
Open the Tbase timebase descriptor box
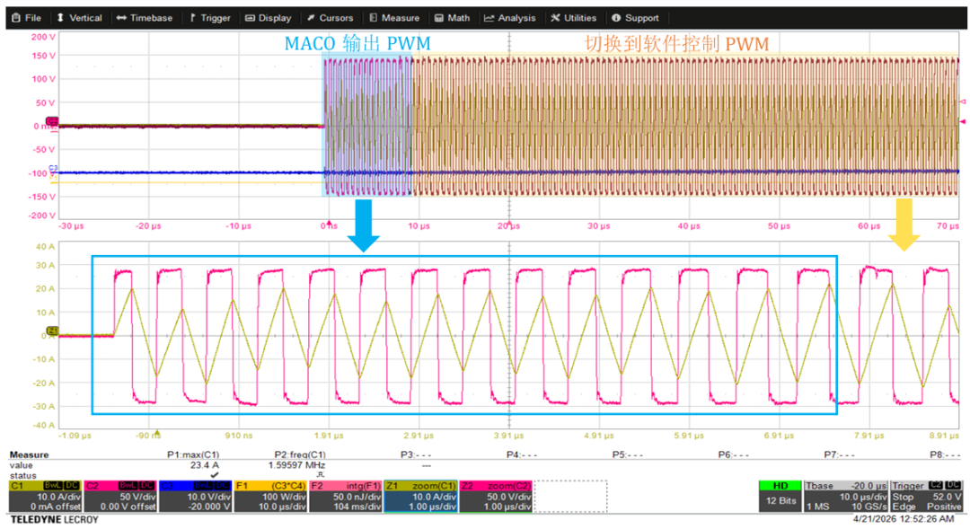pyautogui.click(x=846, y=496)
